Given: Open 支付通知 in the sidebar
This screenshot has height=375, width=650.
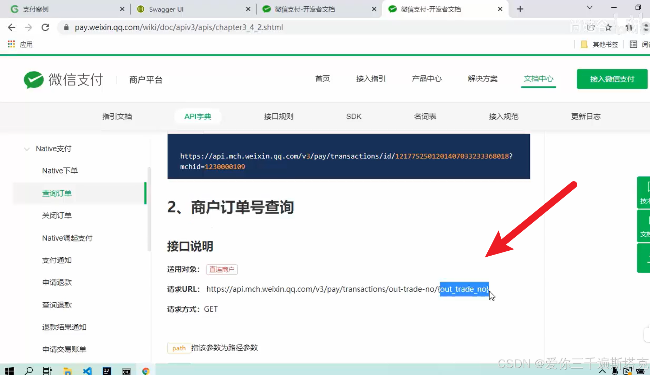Looking at the screenshot, I should click(57, 260).
